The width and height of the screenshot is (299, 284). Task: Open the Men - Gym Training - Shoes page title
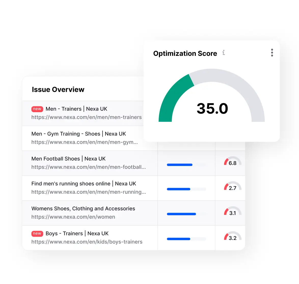79,134
